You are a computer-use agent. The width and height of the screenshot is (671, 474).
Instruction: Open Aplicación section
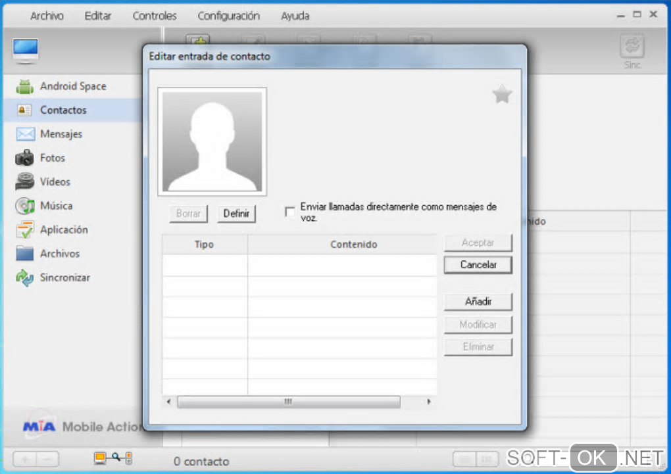point(52,230)
